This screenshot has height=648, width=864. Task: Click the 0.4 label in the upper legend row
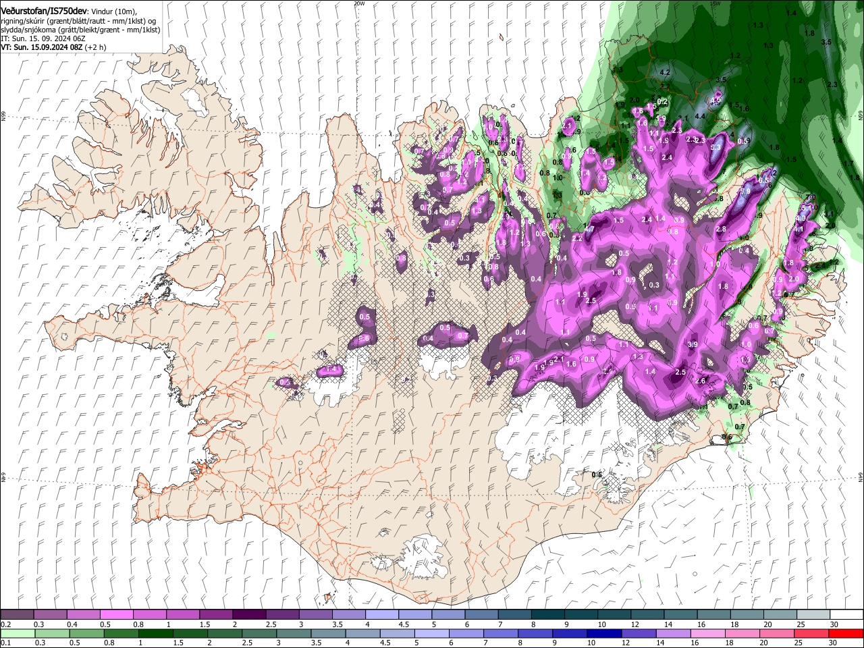pyautogui.click(x=73, y=624)
